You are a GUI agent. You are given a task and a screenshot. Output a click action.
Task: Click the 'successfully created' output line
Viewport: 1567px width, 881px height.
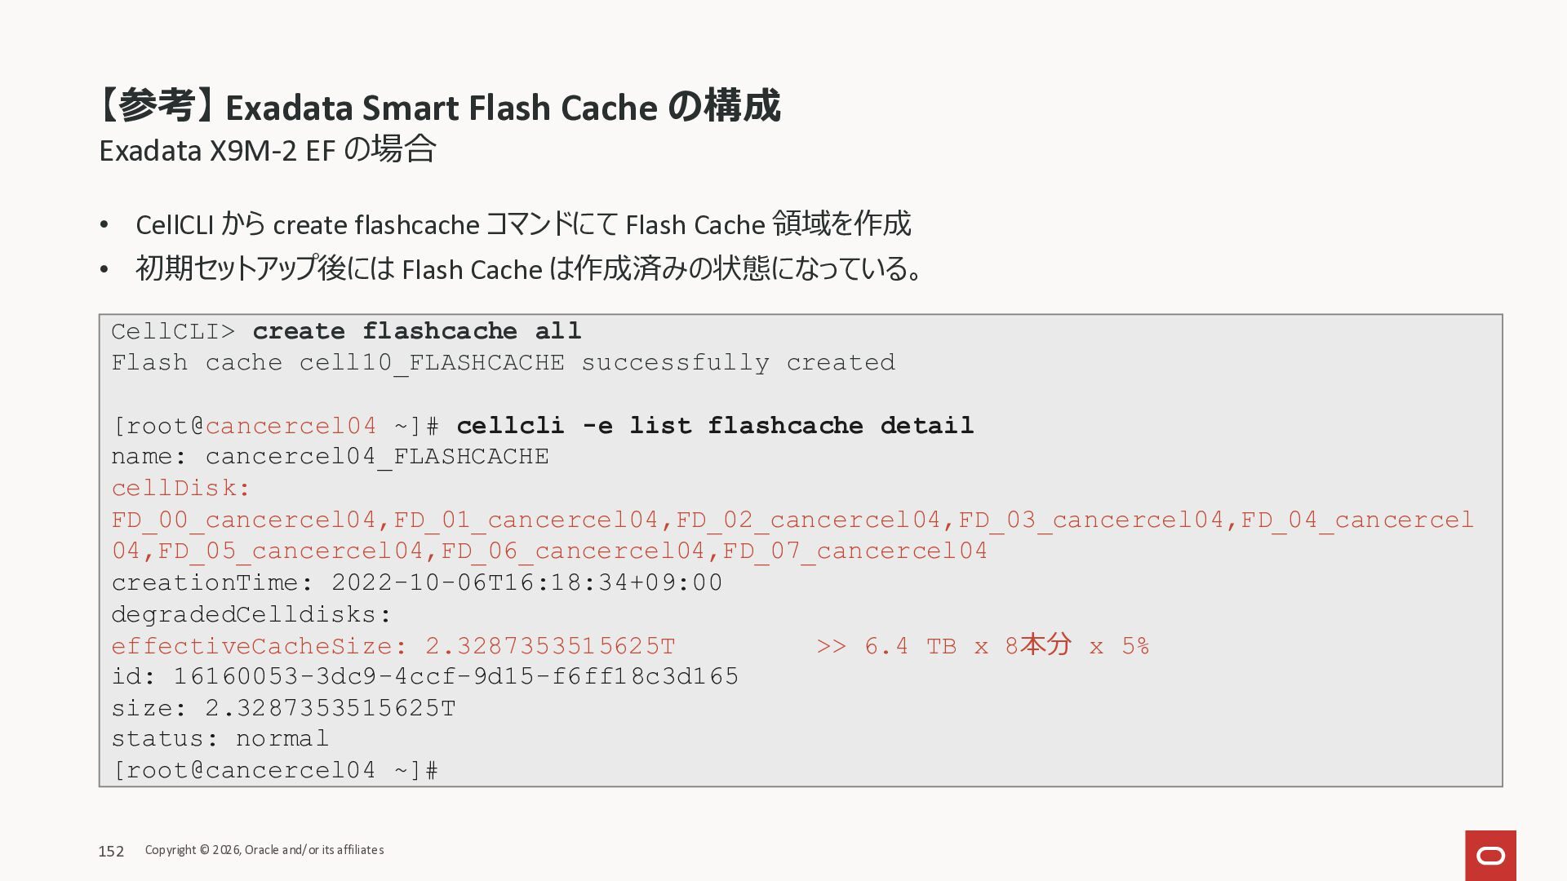coord(503,363)
